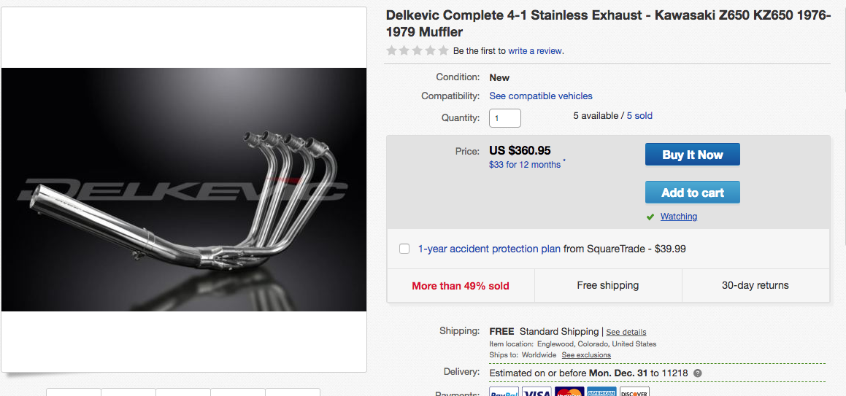This screenshot has width=846, height=396.
Task: Check the SquareTrade protection plan checkbox
Action: point(404,249)
